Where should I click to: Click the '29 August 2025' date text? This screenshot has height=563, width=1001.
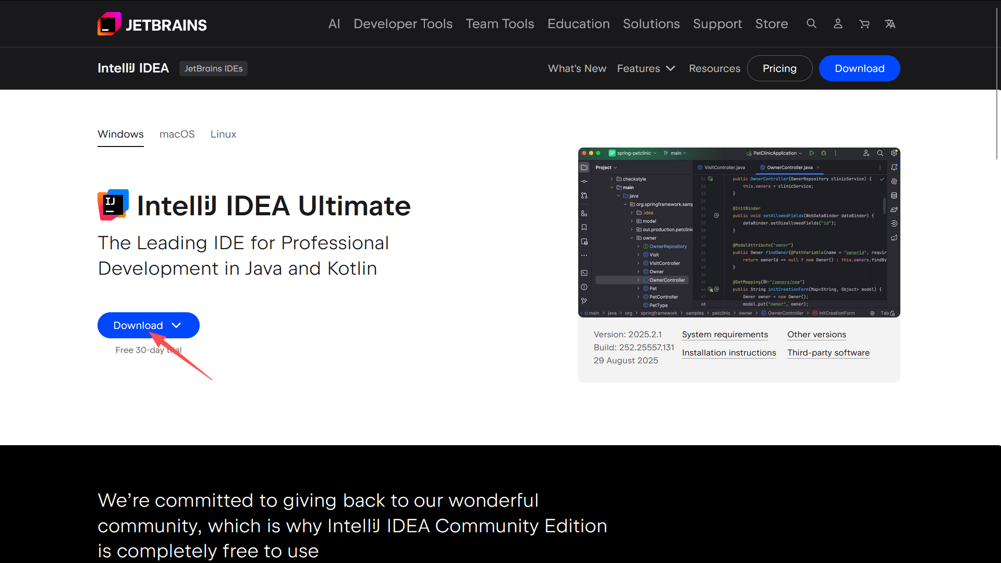pos(626,361)
